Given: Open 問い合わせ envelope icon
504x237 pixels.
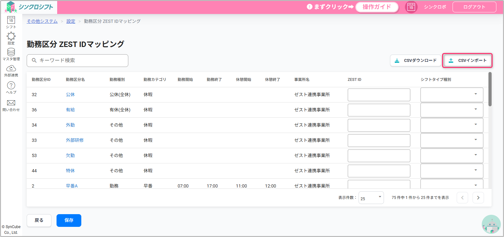Looking at the screenshot, I should click(11, 105).
